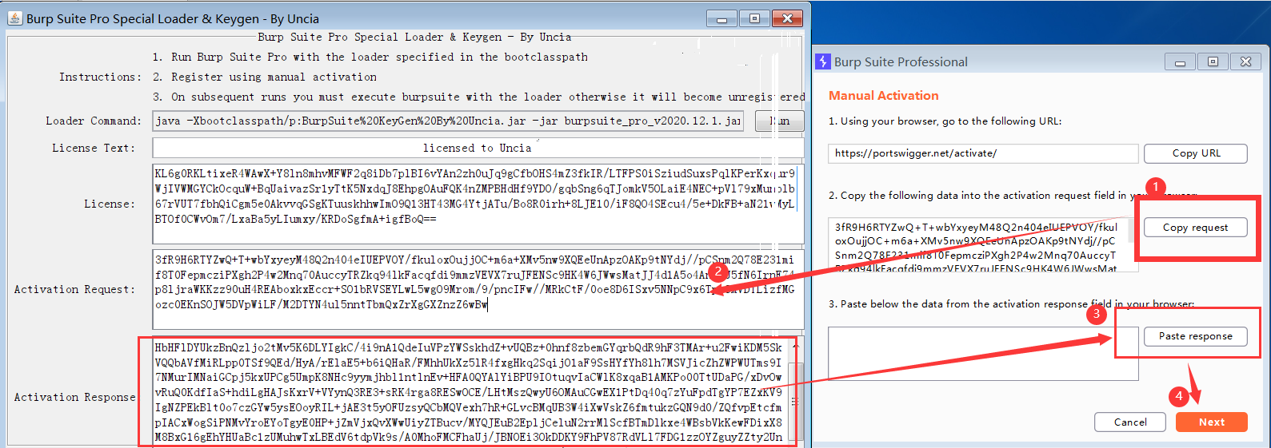This screenshot has height=448, width=1271.
Task: Close the Keygen window
Action: (787, 18)
